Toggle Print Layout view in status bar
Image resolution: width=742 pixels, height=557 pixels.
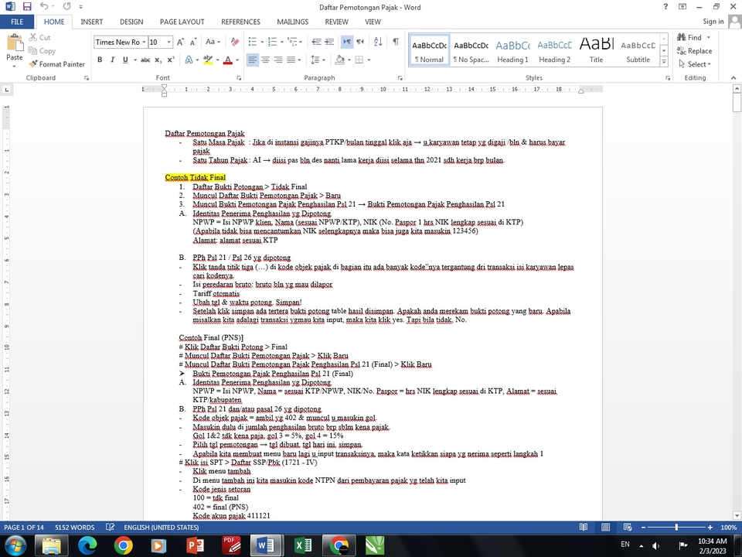605,527
